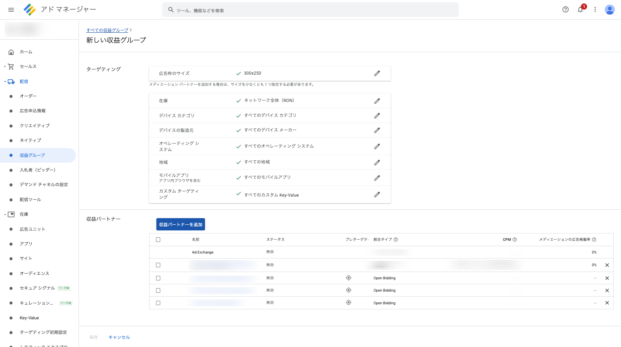621x347 pixels.
Task: Open ネイティブ in the sidebar
Action: [x=30, y=140]
